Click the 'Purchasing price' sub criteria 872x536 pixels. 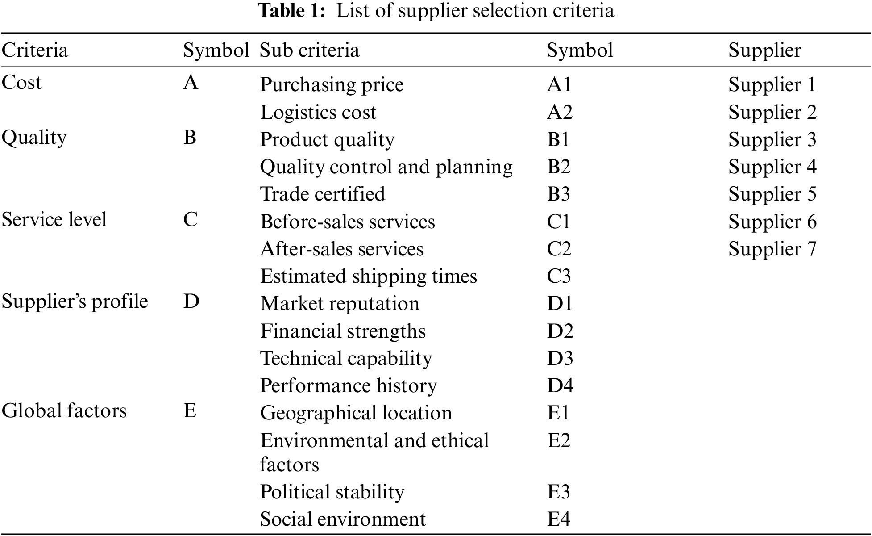(x=332, y=84)
